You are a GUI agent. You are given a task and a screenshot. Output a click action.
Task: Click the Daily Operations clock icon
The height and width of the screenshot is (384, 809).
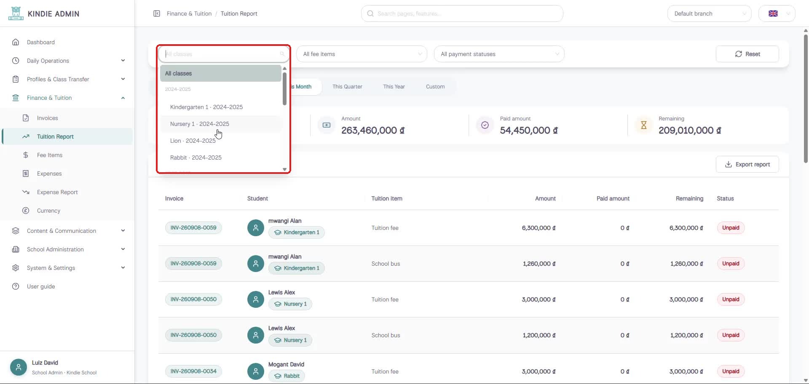[x=16, y=61]
